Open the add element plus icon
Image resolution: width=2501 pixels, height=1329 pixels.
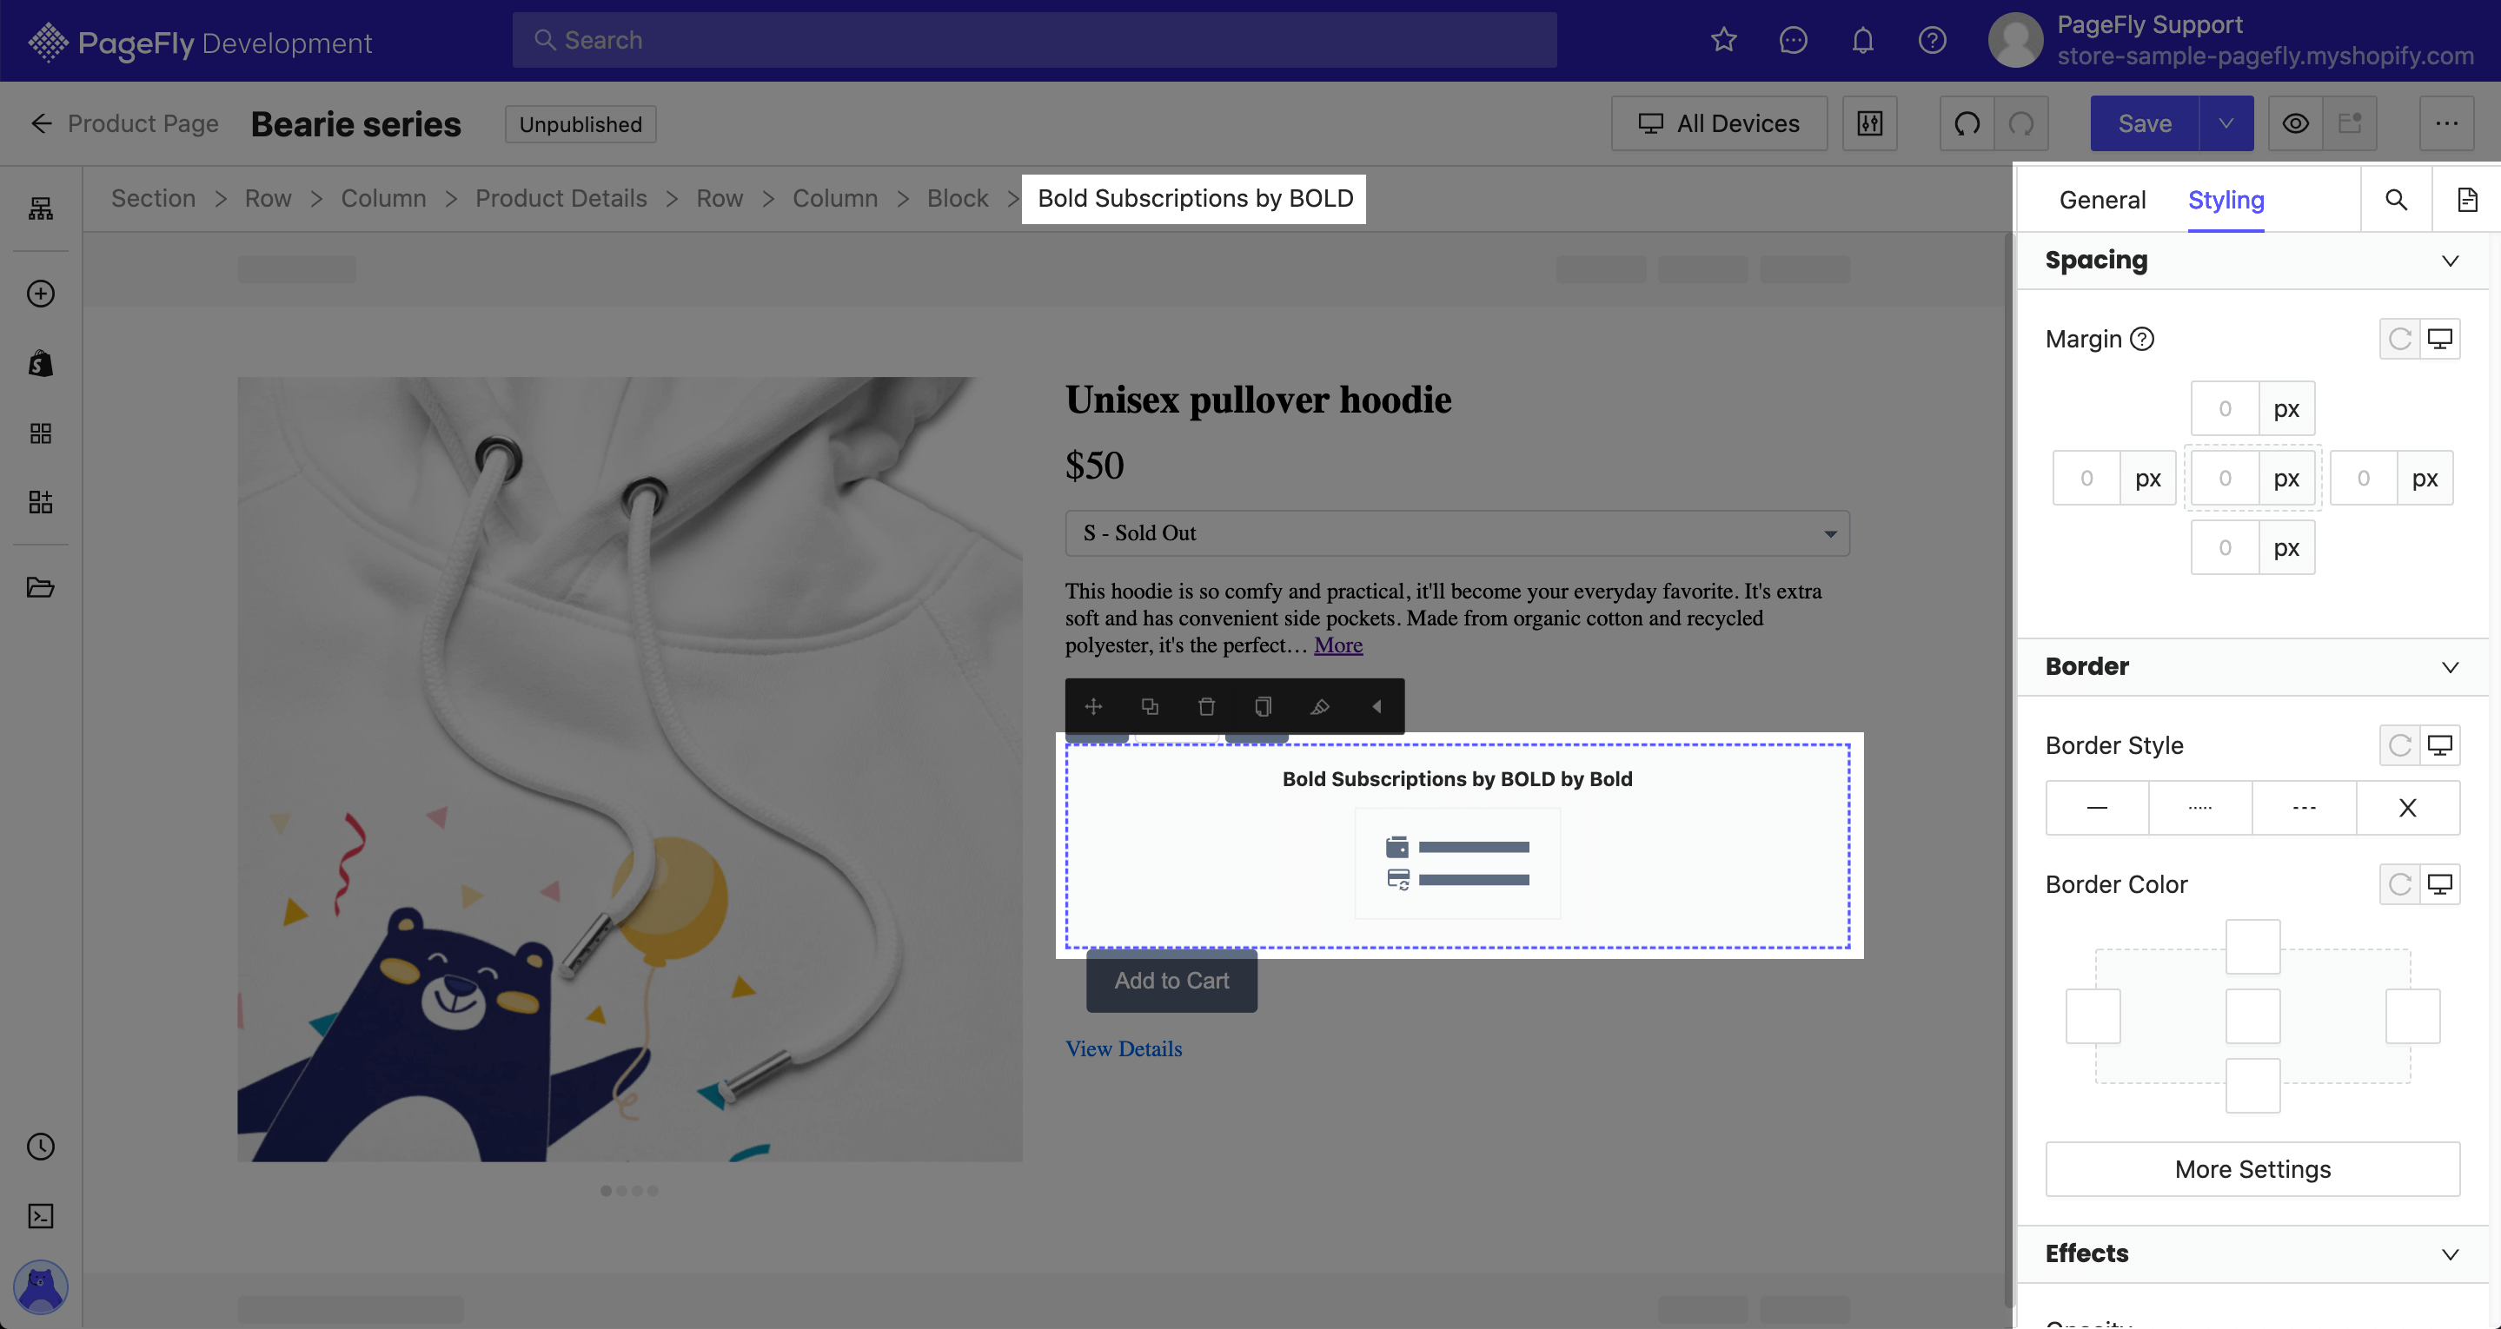point(41,294)
